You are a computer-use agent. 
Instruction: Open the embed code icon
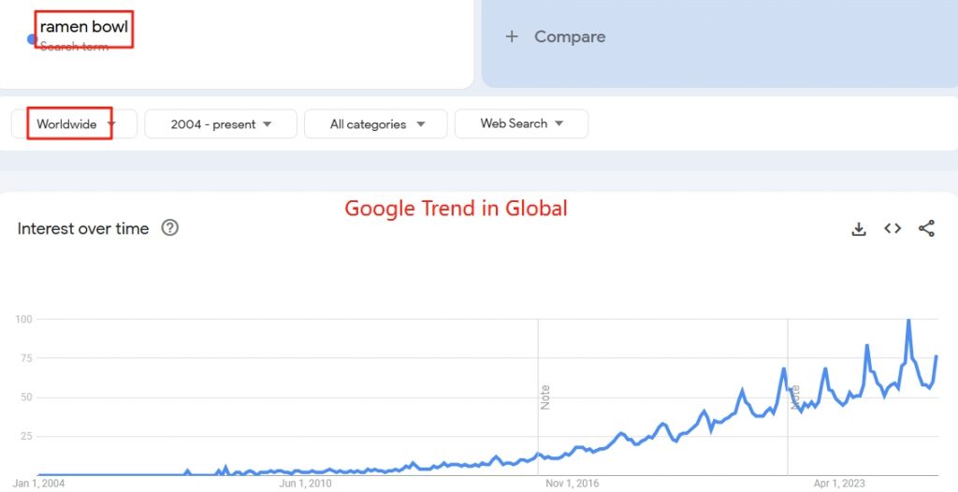pyautogui.click(x=893, y=228)
